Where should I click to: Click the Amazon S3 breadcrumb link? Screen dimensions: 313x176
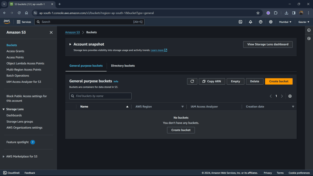tap(73, 32)
